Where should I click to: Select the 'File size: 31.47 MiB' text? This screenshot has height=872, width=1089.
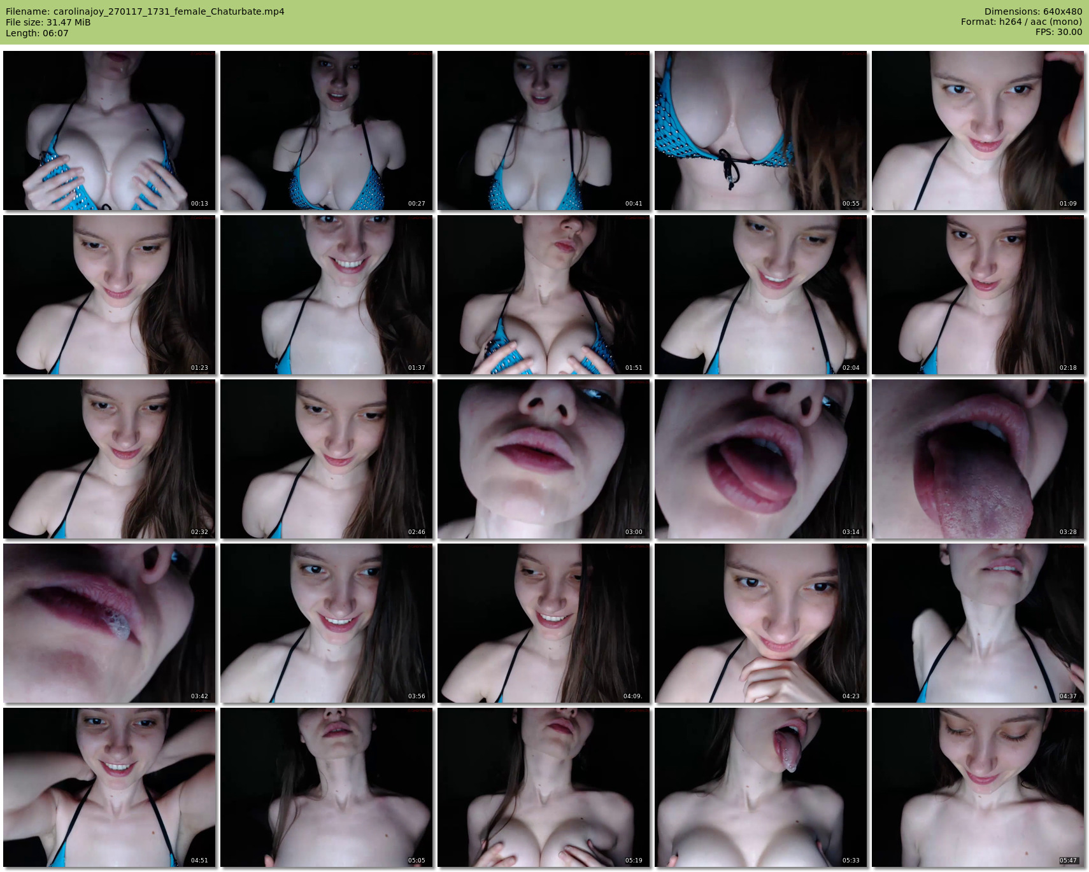click(48, 22)
